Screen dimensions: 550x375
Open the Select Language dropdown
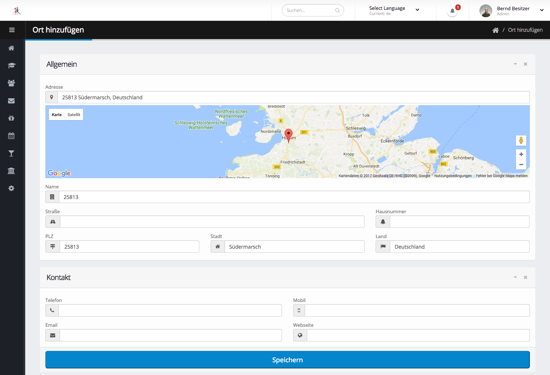coord(394,11)
